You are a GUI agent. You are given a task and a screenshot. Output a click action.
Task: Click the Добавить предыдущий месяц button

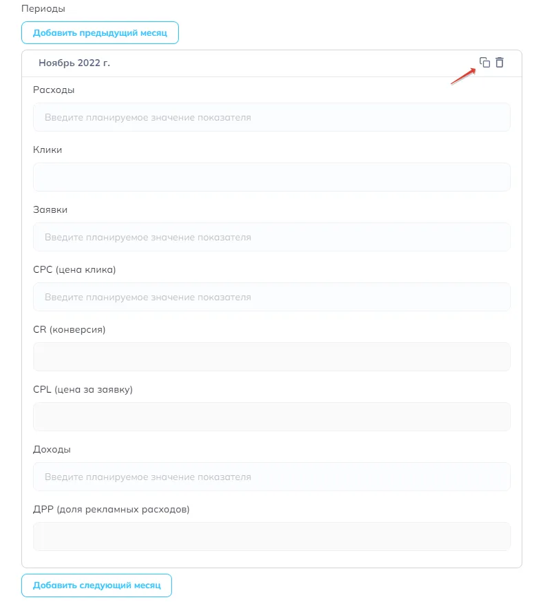tap(100, 32)
